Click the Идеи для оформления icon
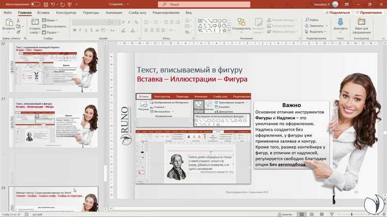Image resolution: width=387 pixels, height=217 pixels. 361,22
